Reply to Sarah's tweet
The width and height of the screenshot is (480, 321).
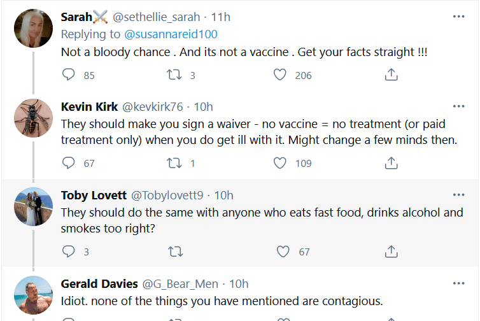click(x=69, y=75)
